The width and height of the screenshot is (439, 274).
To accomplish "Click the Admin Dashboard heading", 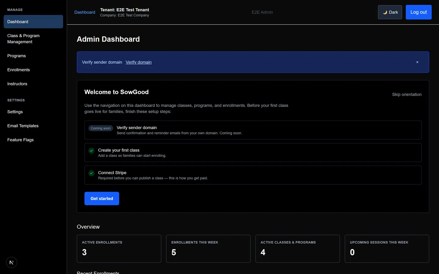I will pos(108,39).
